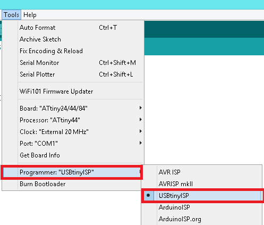Launch the Serial Plotter
This screenshot has height=225, width=264.
(73, 74)
